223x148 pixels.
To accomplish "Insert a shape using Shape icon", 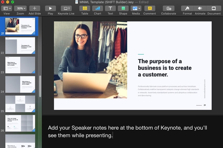I will click(123, 8).
